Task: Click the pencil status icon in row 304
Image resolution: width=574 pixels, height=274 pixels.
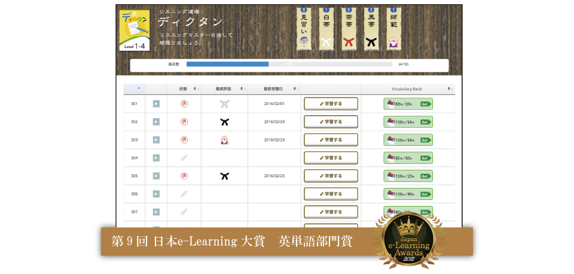Action: coord(184,158)
